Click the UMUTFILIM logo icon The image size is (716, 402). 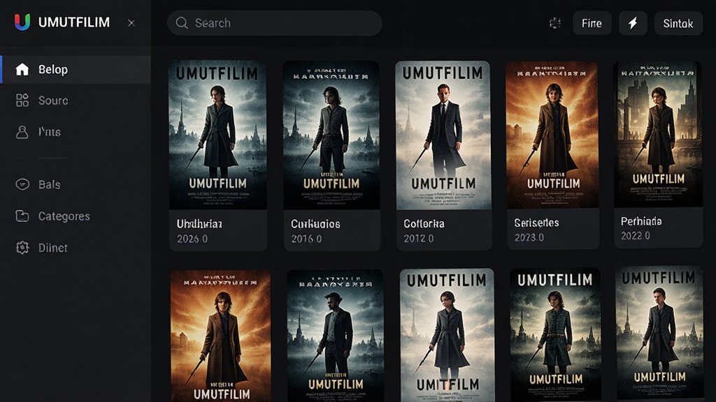pyautogui.click(x=22, y=22)
